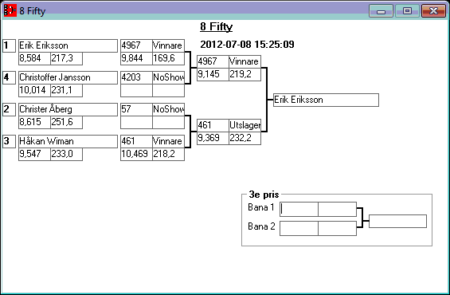450x295 pixels.
Task: Click the NoShow field next to 57
Action: pos(169,109)
